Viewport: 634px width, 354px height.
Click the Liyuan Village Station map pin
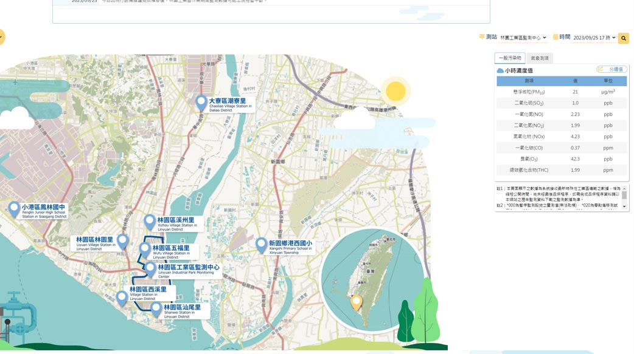[122, 241]
